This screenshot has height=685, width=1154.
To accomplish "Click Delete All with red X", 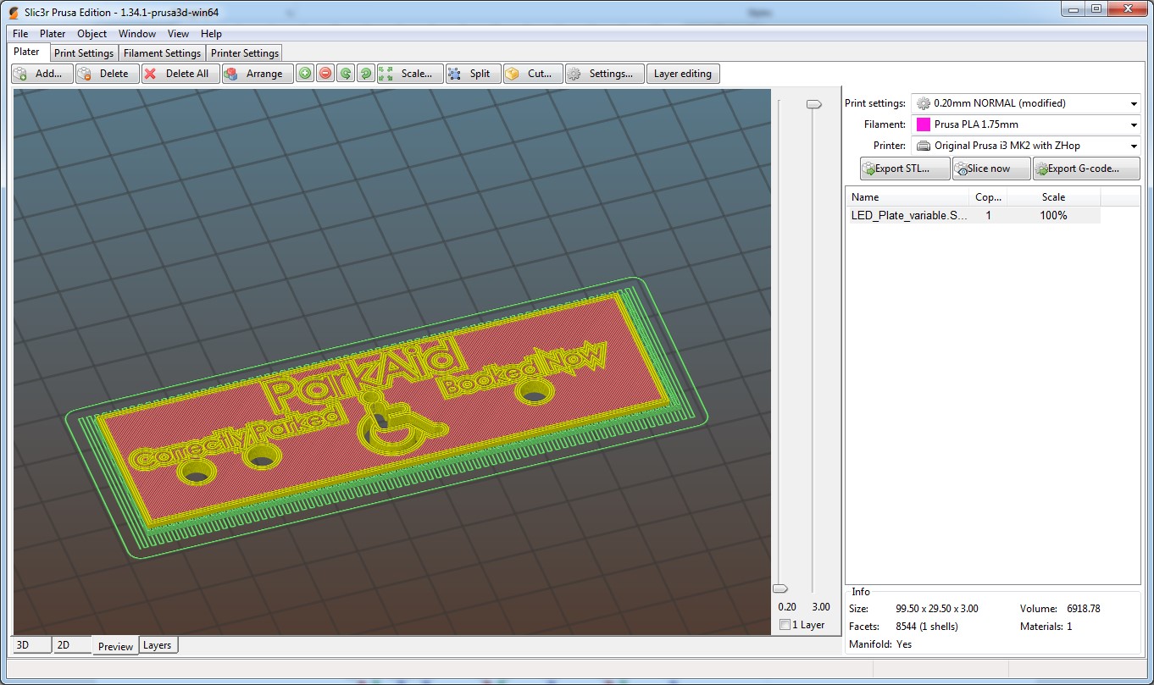I will point(179,74).
